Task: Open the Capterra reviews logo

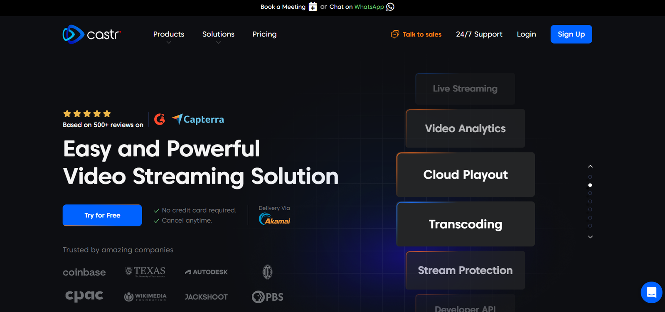Action: [x=198, y=119]
